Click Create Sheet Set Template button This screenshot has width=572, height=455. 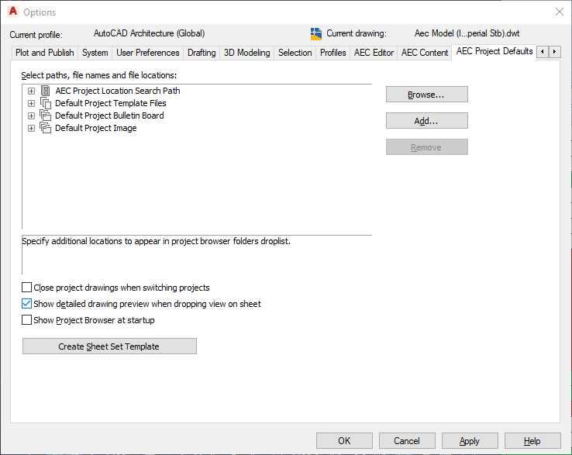point(109,346)
